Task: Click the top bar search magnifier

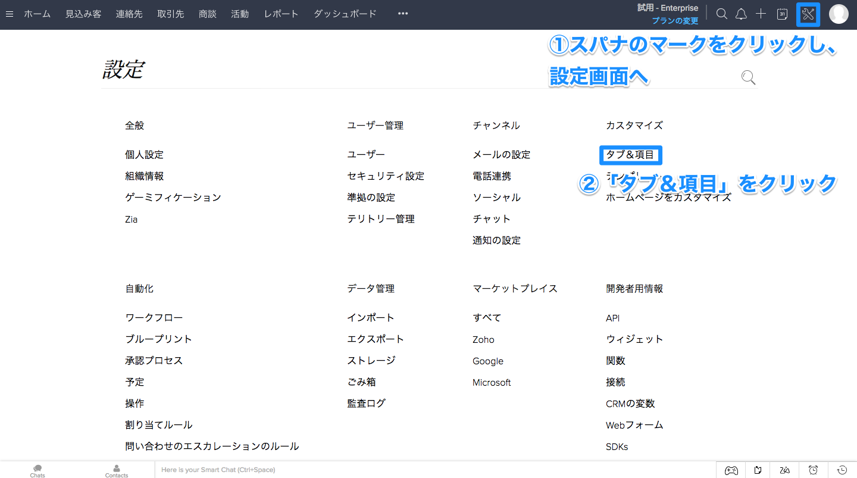Action: (x=721, y=14)
